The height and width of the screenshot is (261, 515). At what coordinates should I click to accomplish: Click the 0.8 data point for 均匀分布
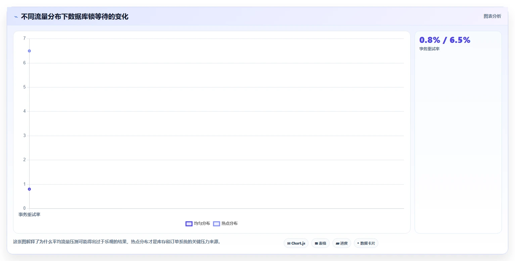(29, 189)
